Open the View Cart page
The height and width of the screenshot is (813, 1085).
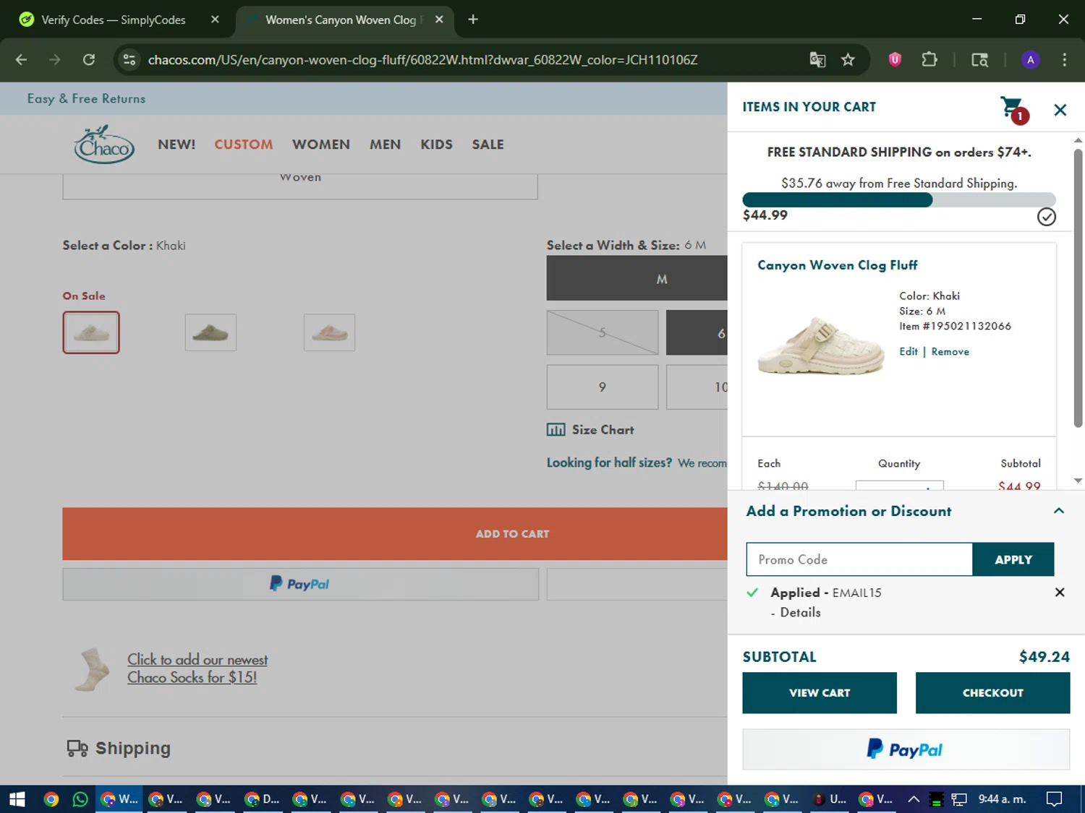[820, 693]
